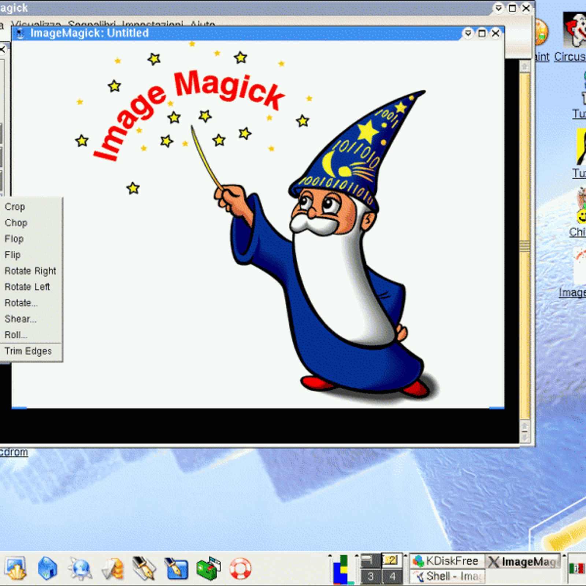This screenshot has width=586, height=586.
Task: Click the bottom scrollbar down arrow
Action: coord(525,437)
